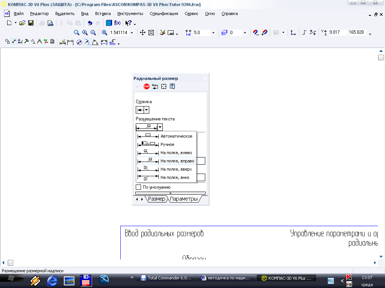Image resolution: width=385 pixels, height=288 pixels.
Task: Collapse the Размещение текста dropdown
Action: pyautogui.click(x=160, y=127)
